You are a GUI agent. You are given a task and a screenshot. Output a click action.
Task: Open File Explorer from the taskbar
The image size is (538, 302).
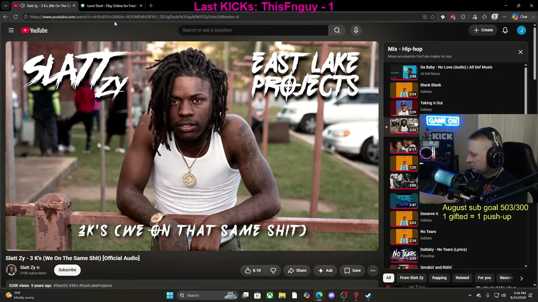coord(282,295)
